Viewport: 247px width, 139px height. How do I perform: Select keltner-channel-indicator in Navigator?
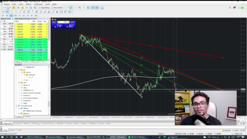pyautogui.click(x=32, y=93)
